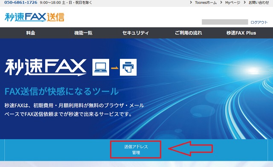Click the banner description starting 秒速FAXは、初期費用
The width and height of the screenshot is (273, 167).
(74, 110)
